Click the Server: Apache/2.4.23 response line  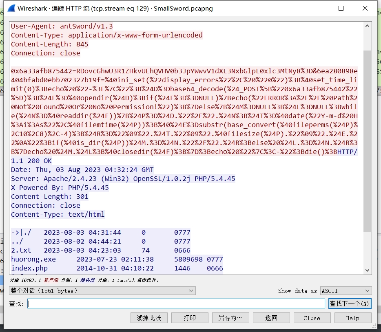pyautogui.click(x=123, y=178)
